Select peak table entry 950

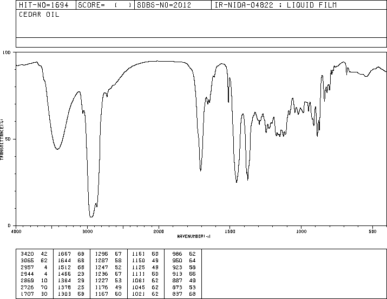[184, 261]
